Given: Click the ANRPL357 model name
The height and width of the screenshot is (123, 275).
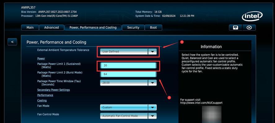Looking at the screenshot, I should 28,7.
